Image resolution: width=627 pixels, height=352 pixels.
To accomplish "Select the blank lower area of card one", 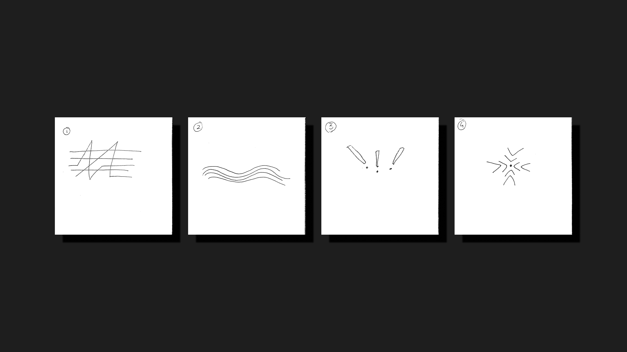I will pos(113,209).
